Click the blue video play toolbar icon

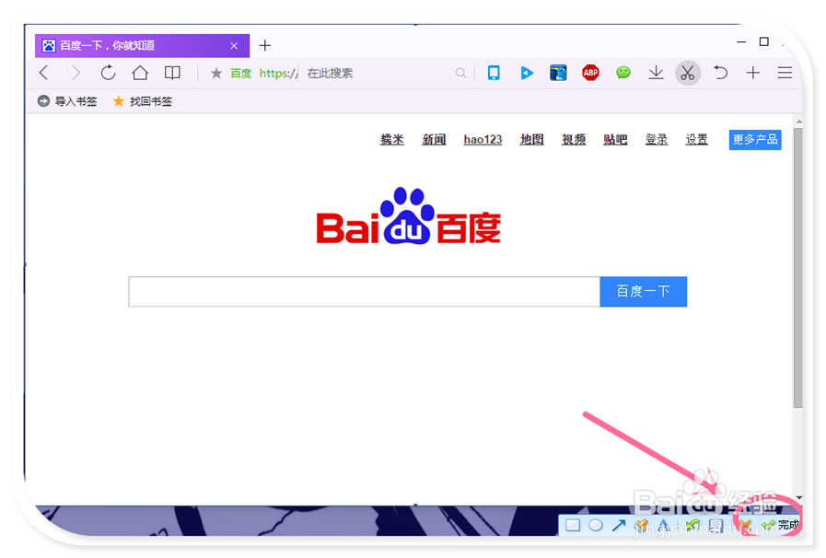[526, 73]
